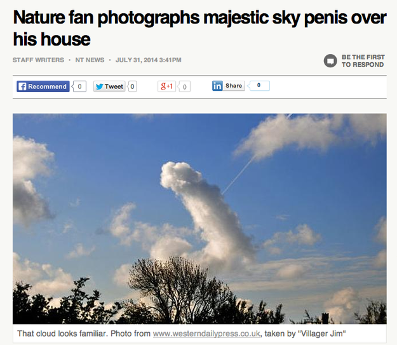Open the westerndailypress.co.uk link
Screen dimensions: 397x345
206,334
